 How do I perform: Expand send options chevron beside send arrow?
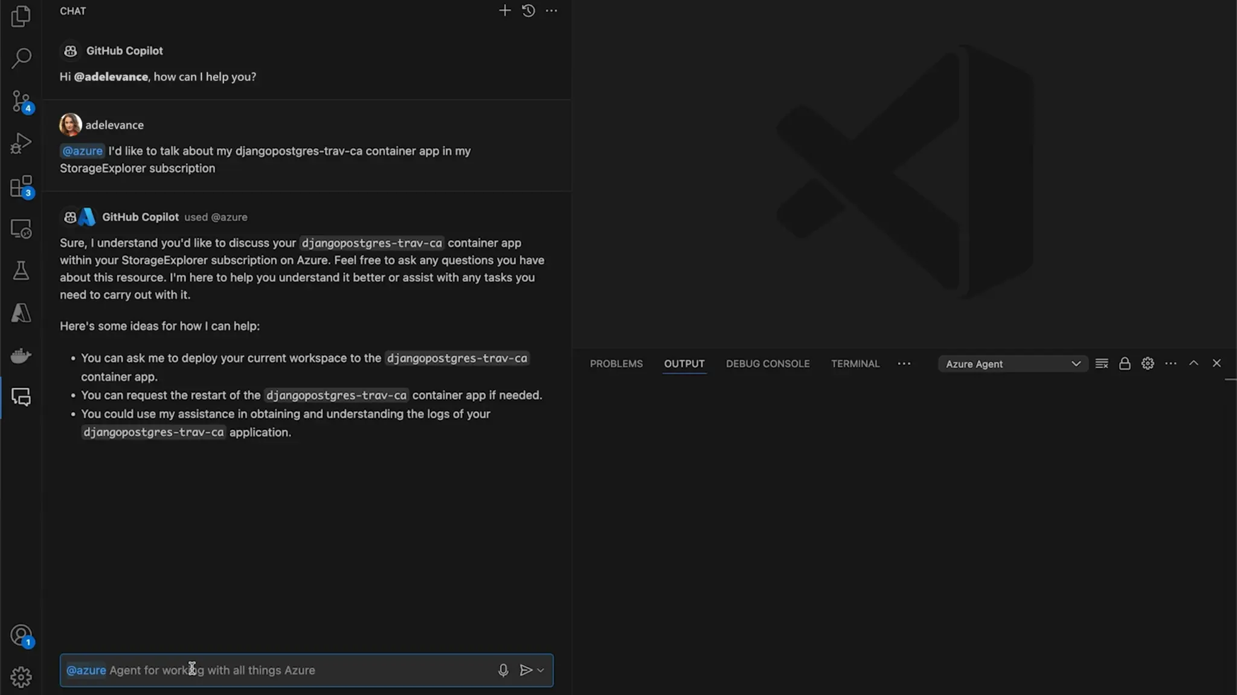[541, 670]
